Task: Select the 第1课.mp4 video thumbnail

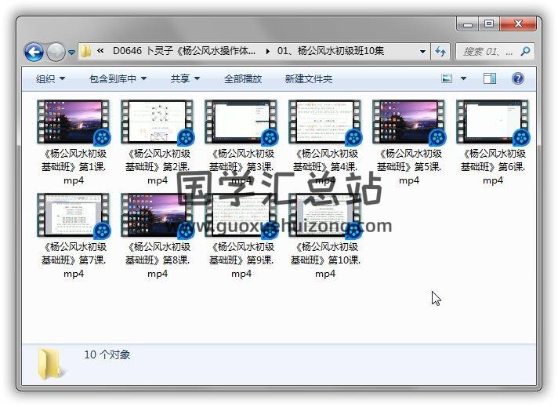Action: (74, 122)
